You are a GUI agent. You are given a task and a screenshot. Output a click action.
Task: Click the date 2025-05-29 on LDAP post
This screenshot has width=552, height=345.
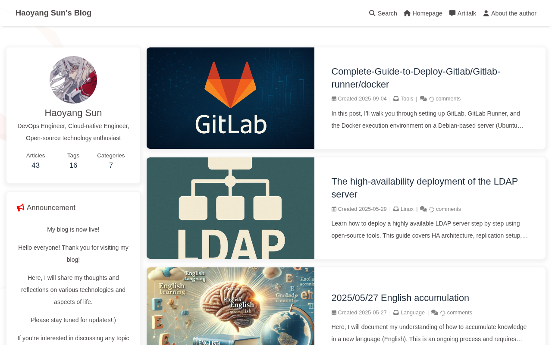373,209
